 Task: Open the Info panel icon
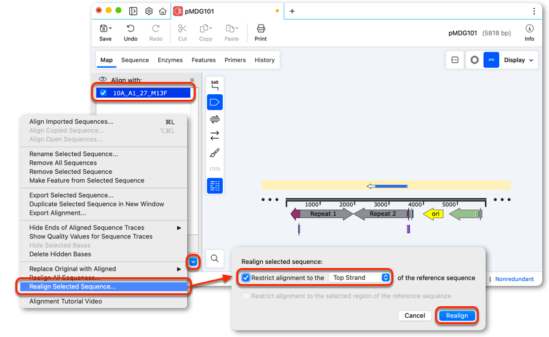(529, 28)
